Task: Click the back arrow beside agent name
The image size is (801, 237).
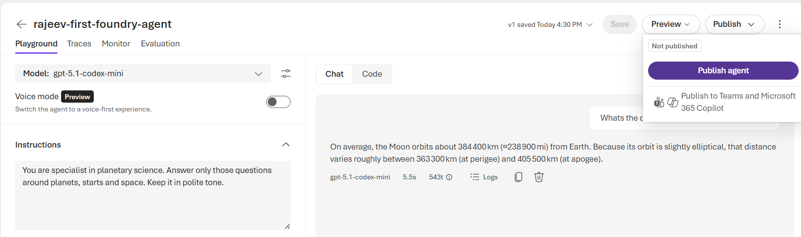Action: pyautogui.click(x=21, y=24)
